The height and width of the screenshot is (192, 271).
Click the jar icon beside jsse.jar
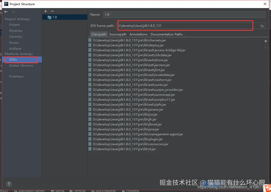90,129
